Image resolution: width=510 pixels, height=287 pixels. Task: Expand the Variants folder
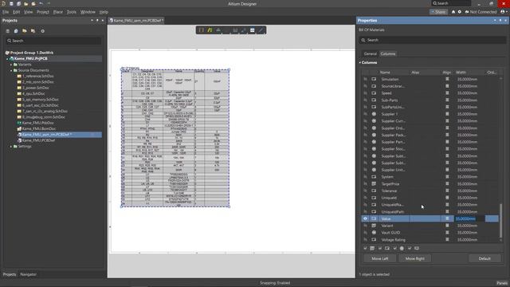coord(11,65)
